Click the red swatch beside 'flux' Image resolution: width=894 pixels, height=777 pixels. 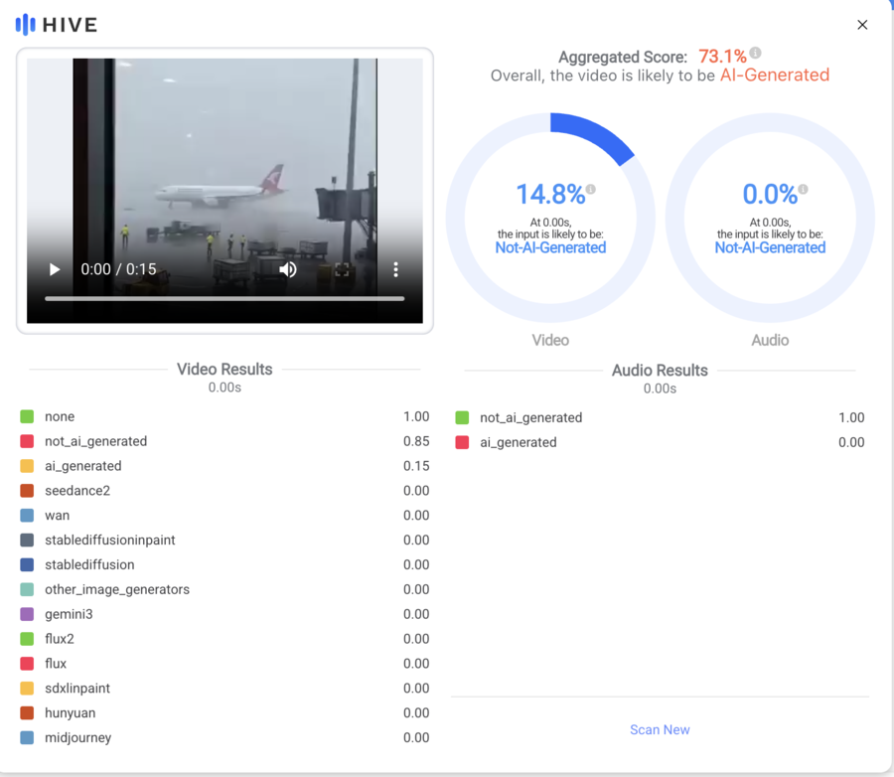(27, 664)
